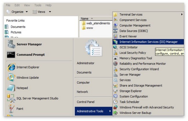Screen dimensions: 188x121
Task: Click the Task Scheduler clock icon
Action: coord(115,102)
